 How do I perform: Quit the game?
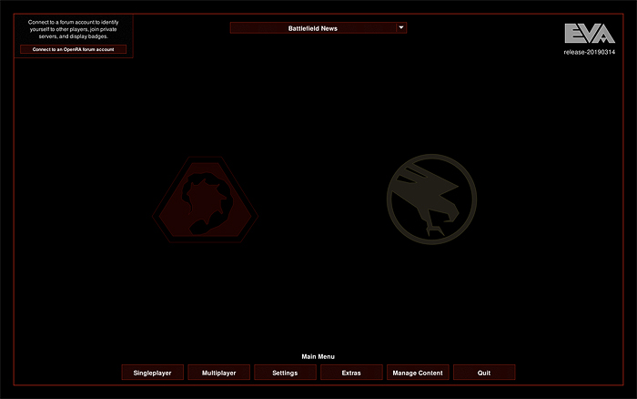pos(484,373)
